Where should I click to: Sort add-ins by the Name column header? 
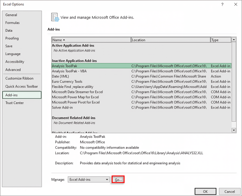point(91,40)
